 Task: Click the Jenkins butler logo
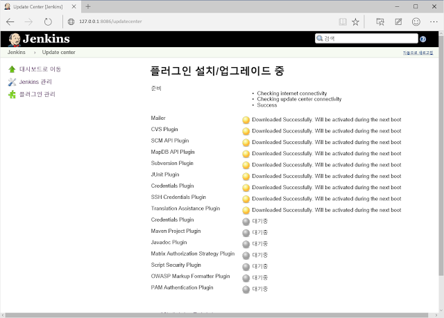coord(15,39)
